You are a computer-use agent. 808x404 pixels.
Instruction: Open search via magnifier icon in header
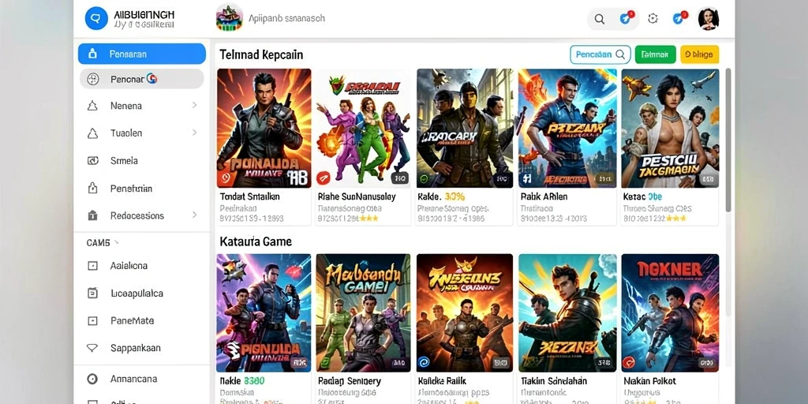600,19
